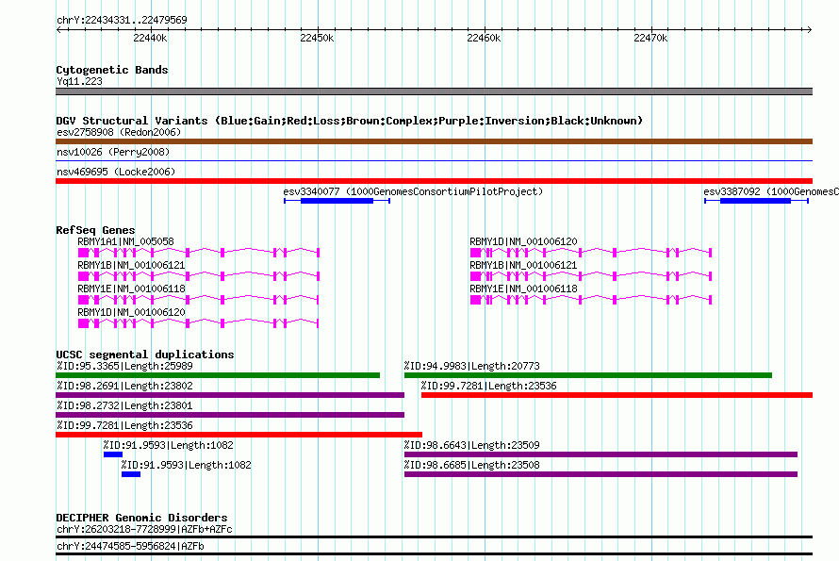Click %ID:98.6685|Length:23508 duplication label
Screen dimensions: 839x561
coord(472,465)
